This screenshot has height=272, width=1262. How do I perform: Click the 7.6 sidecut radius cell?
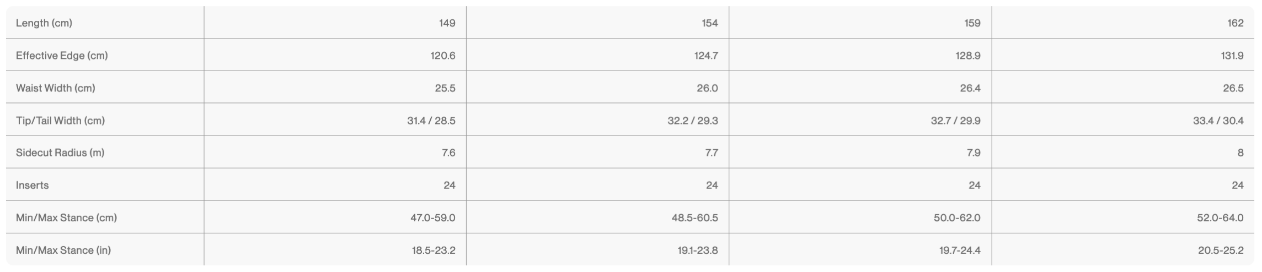[x=448, y=153]
